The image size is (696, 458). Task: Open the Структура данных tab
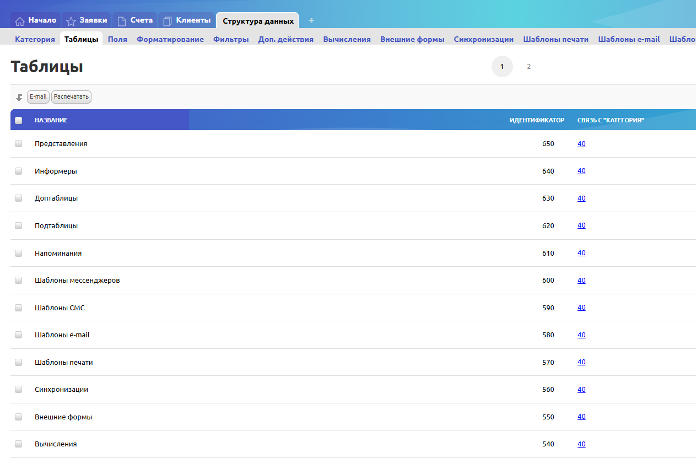[258, 21]
